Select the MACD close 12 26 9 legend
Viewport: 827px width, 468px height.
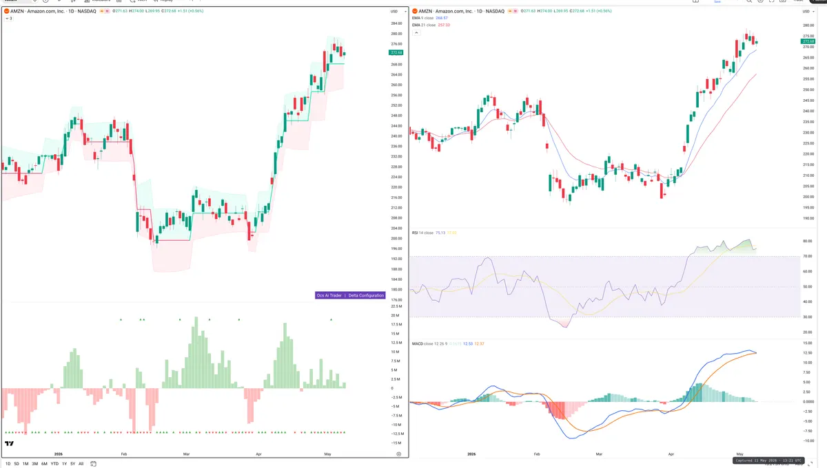tap(429, 343)
